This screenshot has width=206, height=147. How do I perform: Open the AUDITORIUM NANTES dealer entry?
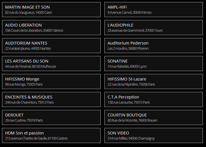pos(51,45)
